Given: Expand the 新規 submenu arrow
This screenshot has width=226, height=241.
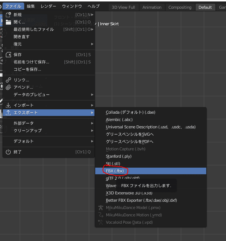Looking at the screenshot, I should [x=92, y=15].
